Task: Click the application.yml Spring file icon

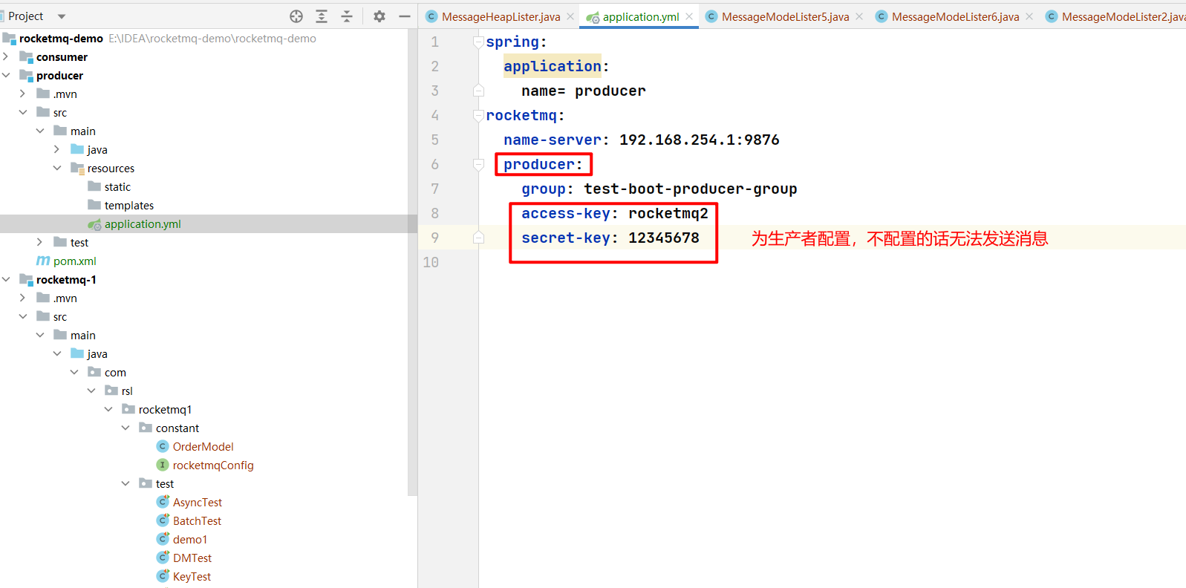Action: [94, 224]
